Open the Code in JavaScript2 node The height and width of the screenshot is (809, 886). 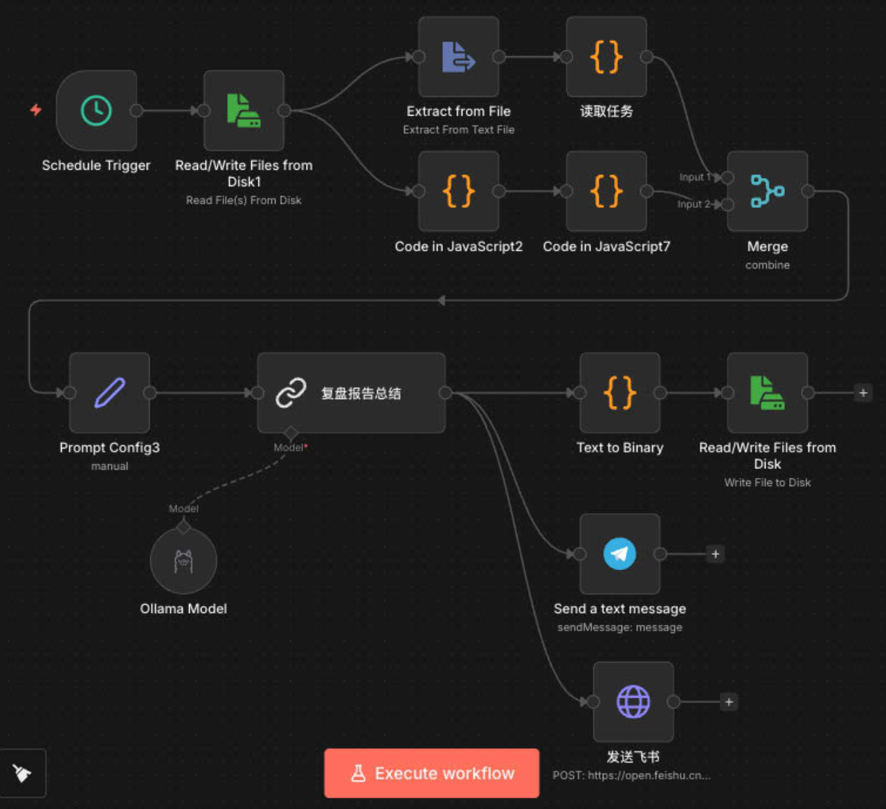(458, 191)
